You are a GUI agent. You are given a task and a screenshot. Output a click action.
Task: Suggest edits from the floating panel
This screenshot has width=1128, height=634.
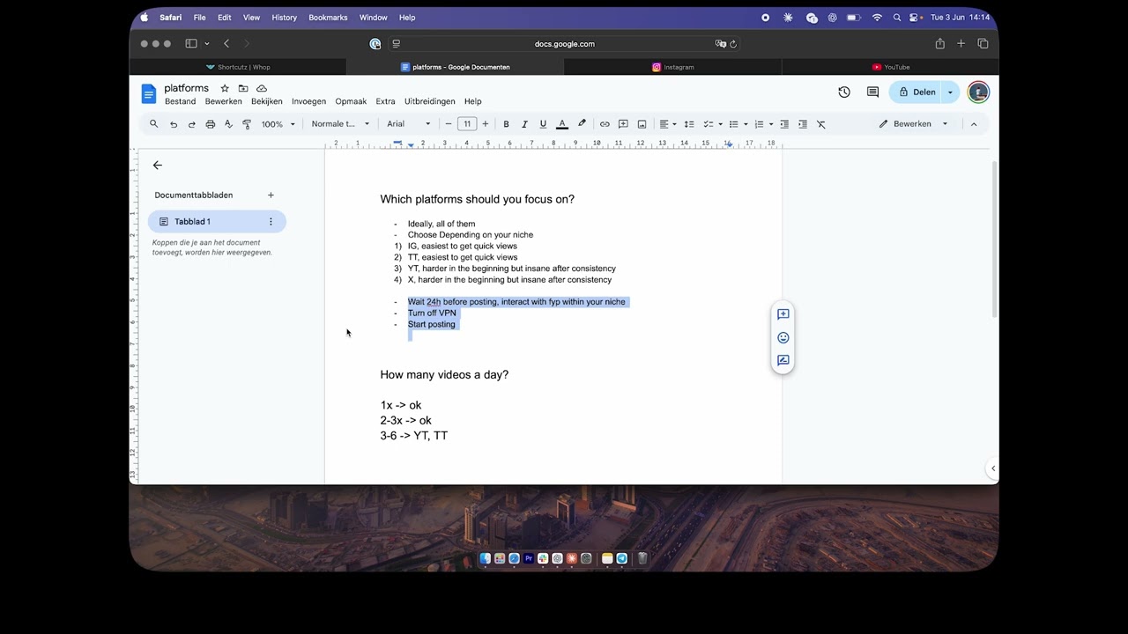click(783, 360)
